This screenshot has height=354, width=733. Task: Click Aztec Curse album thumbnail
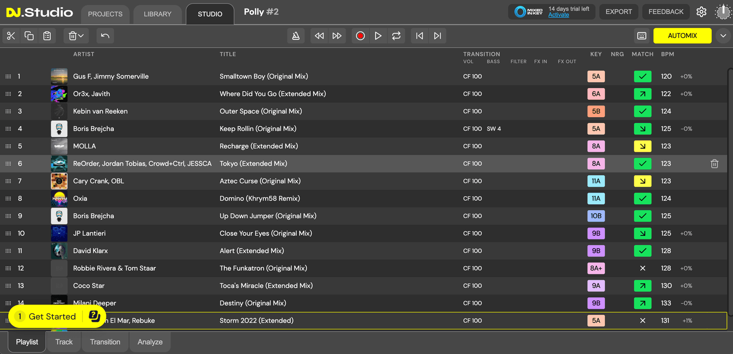59,181
